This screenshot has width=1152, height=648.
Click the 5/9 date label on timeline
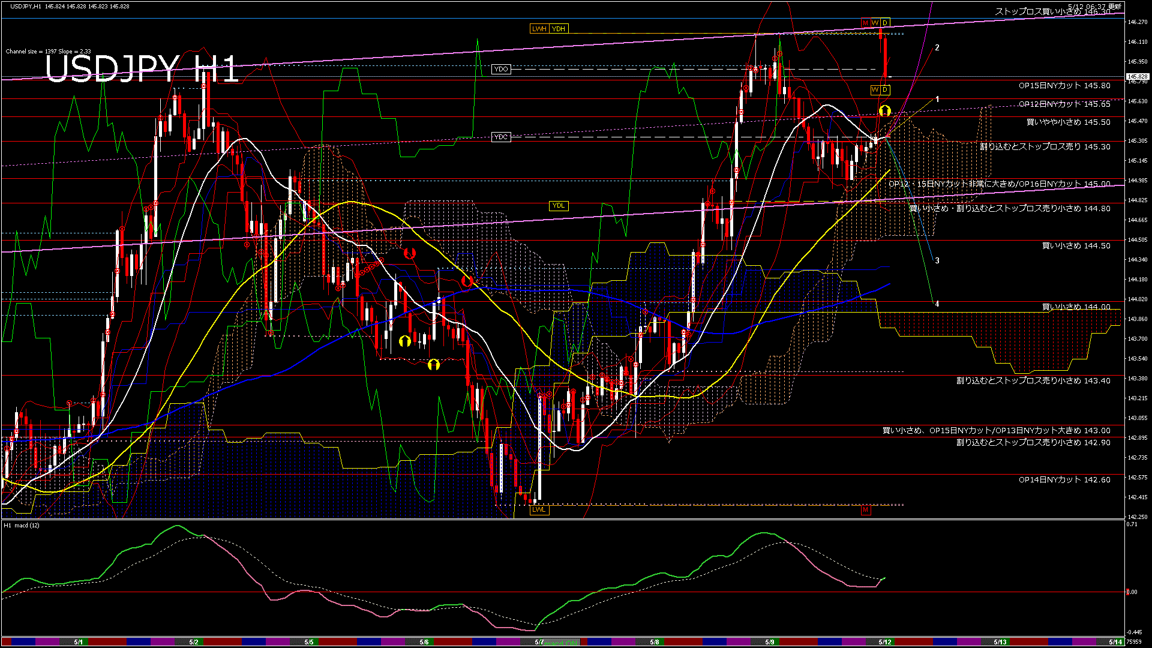770,642
